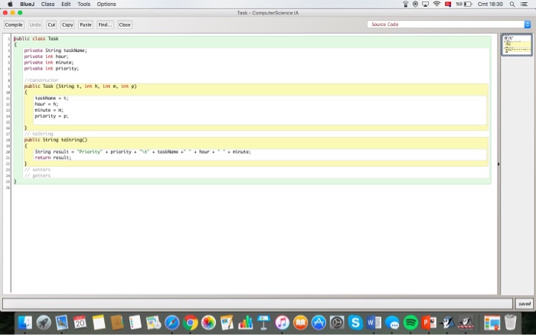
Task: Click the Copy button
Action: pyautogui.click(x=67, y=24)
